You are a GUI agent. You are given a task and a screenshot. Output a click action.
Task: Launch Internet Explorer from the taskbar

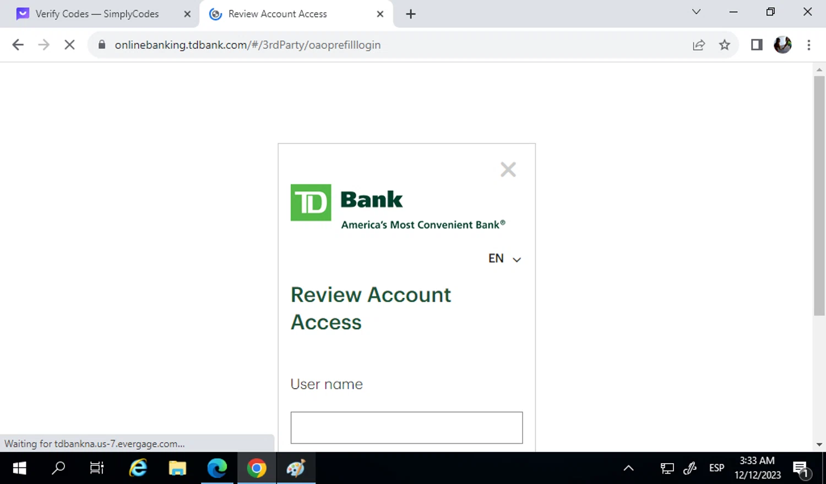[138, 468]
